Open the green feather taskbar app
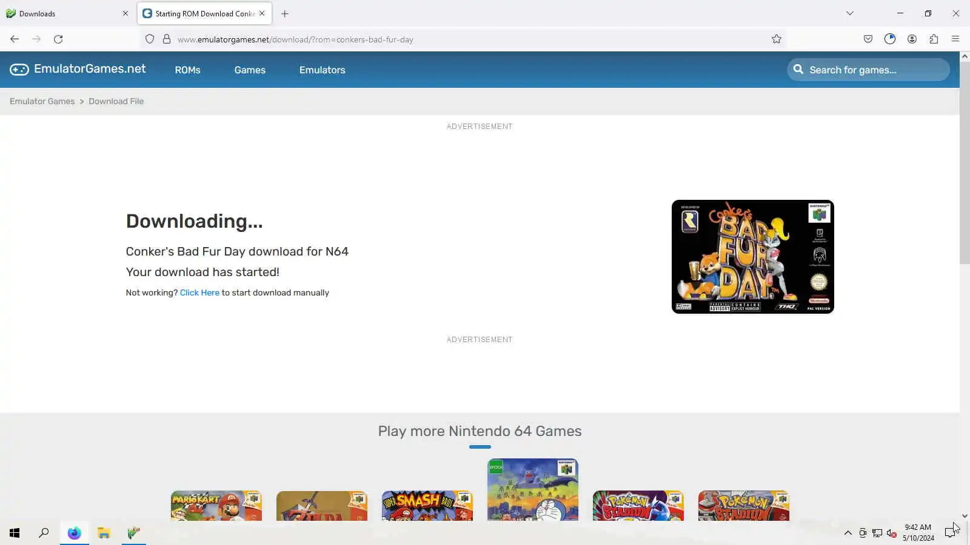 (134, 533)
